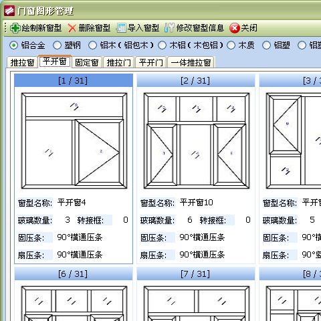Select the 木铝(木包铝) radio button
The height and width of the screenshot is (321, 321).
[162, 45]
